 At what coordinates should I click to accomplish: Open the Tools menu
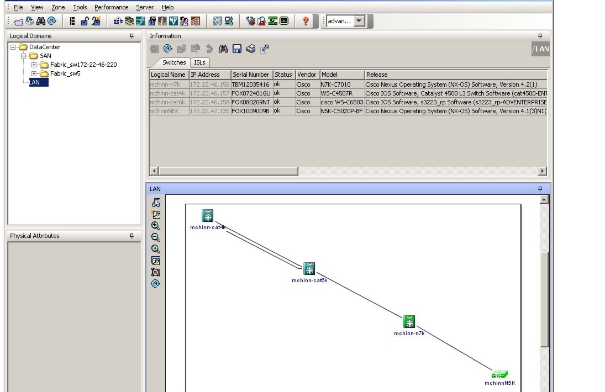[80, 7]
